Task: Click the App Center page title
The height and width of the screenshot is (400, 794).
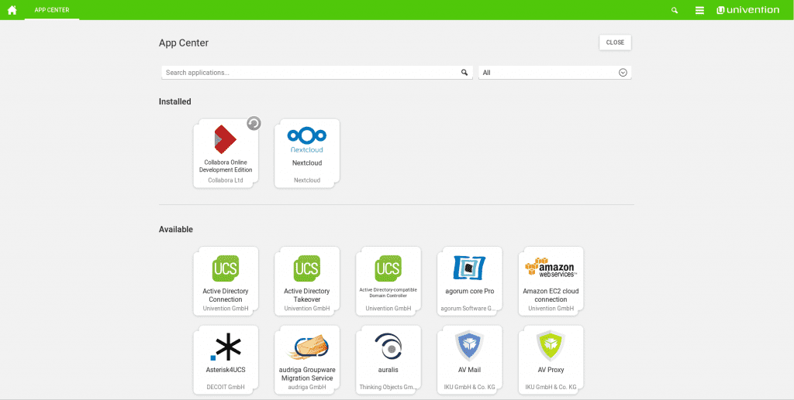Action: tap(184, 43)
